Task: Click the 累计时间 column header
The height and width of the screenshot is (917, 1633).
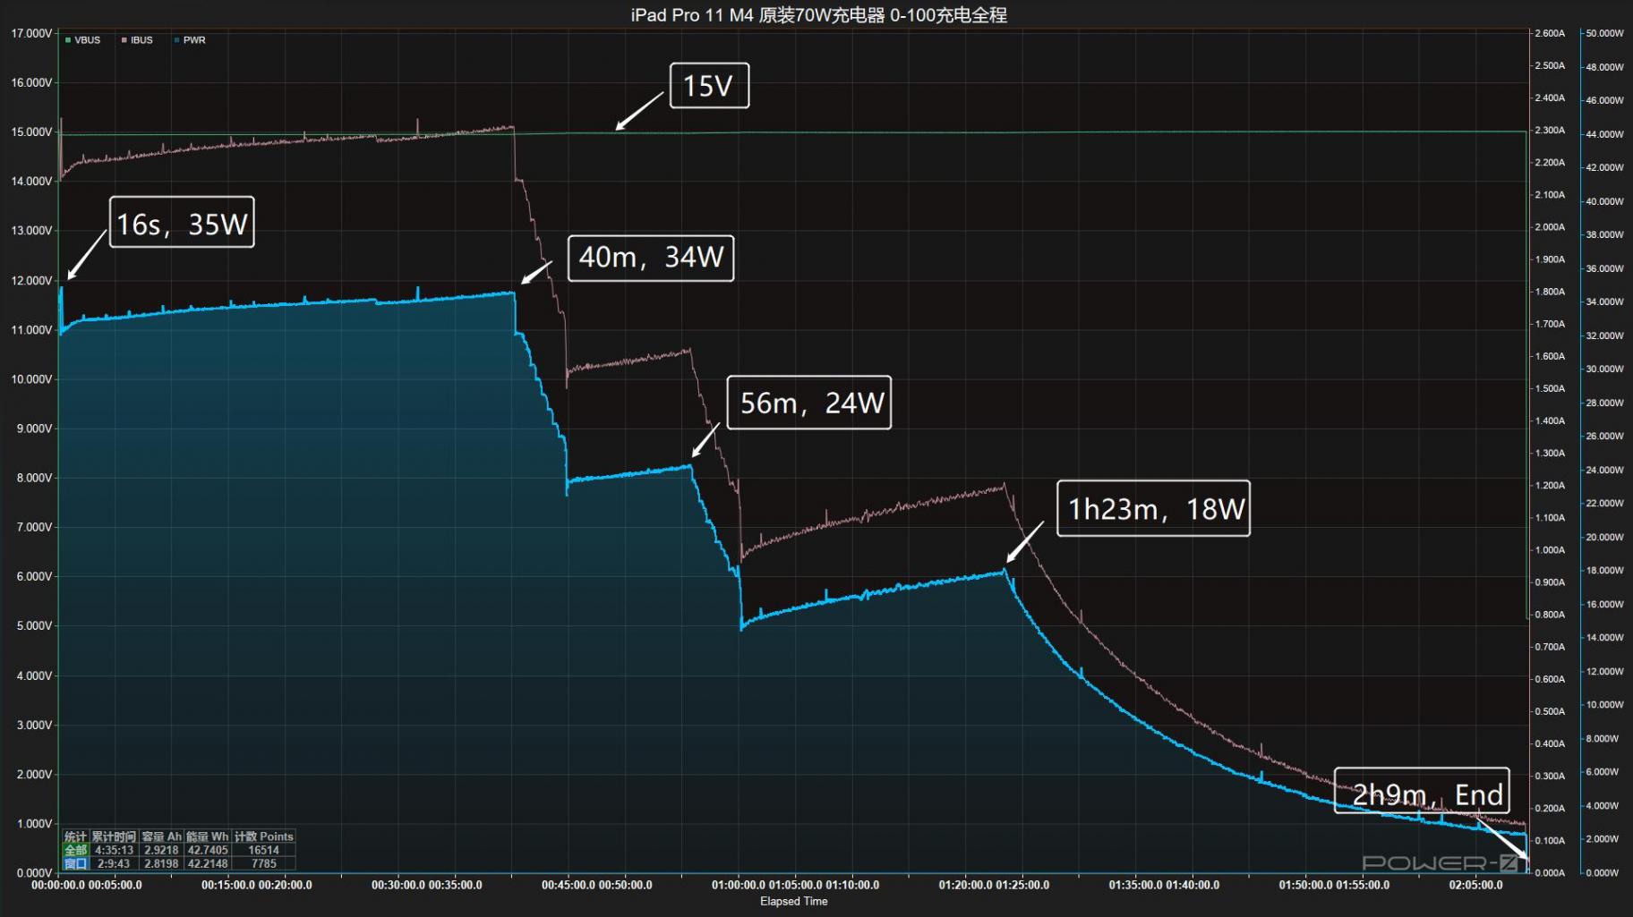Action: [114, 836]
